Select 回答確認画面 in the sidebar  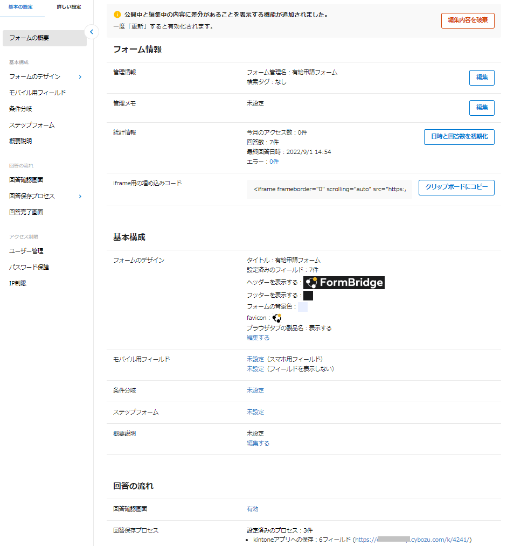25,180
